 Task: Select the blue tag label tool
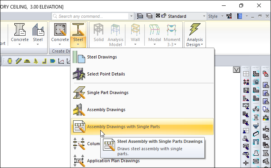pyautogui.click(x=53, y=61)
